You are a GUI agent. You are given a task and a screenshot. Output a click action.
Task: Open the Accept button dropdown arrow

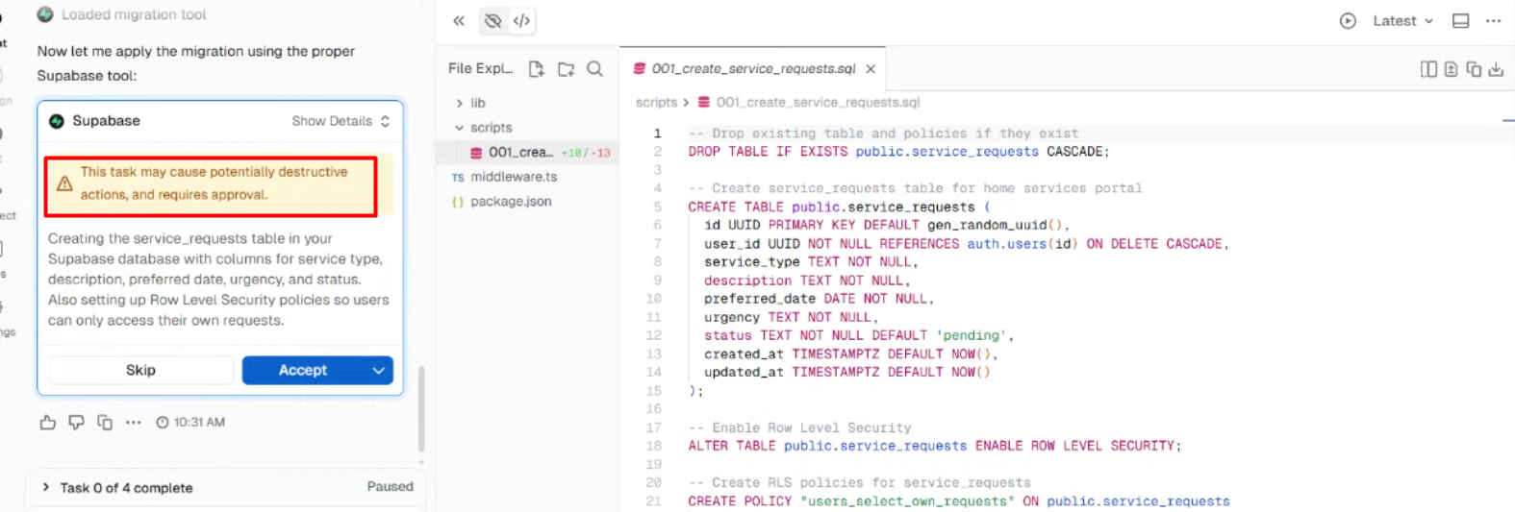[379, 370]
